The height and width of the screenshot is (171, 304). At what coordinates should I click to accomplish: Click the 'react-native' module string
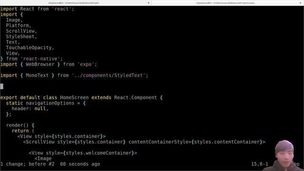(x=40, y=59)
